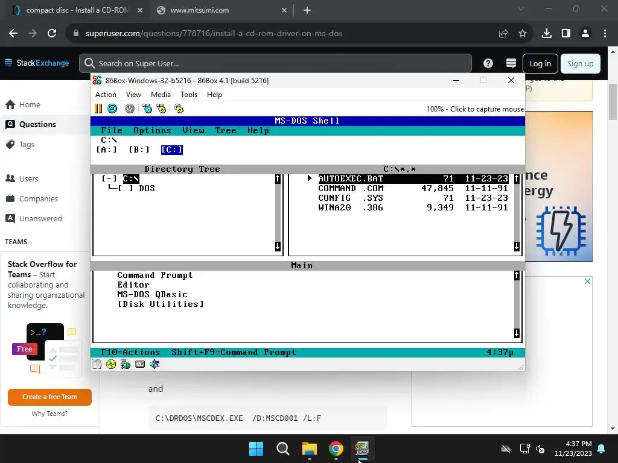Click the Log in button
The height and width of the screenshot is (463, 618).
(540, 63)
